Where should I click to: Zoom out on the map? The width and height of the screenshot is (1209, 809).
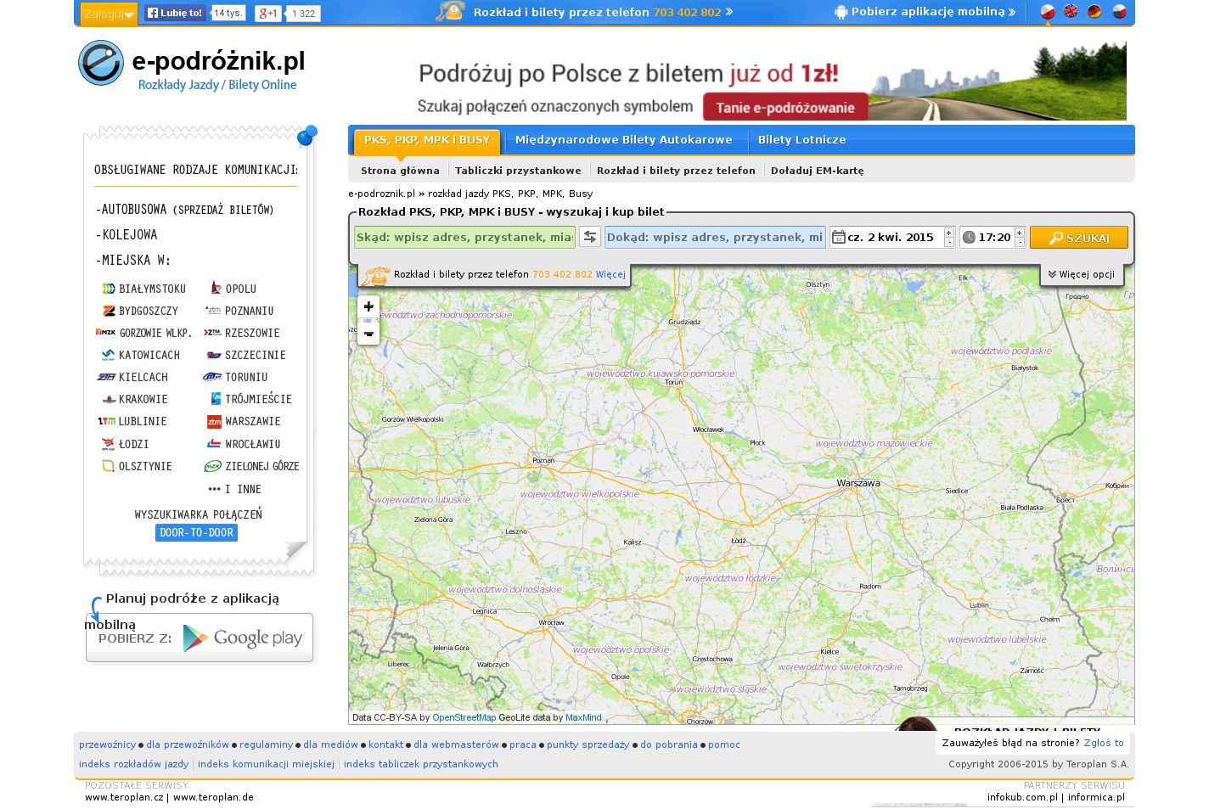(368, 334)
